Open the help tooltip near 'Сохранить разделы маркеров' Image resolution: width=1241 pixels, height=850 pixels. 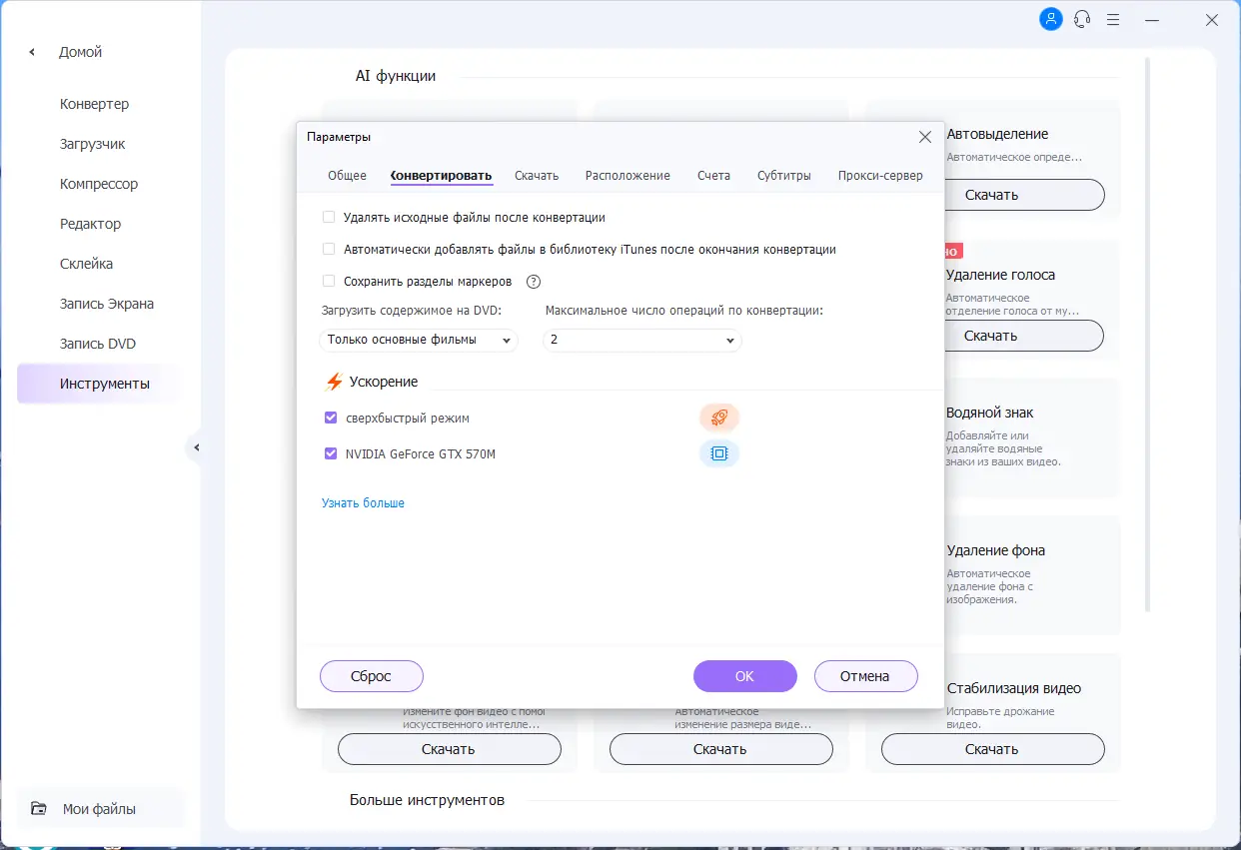(x=533, y=281)
